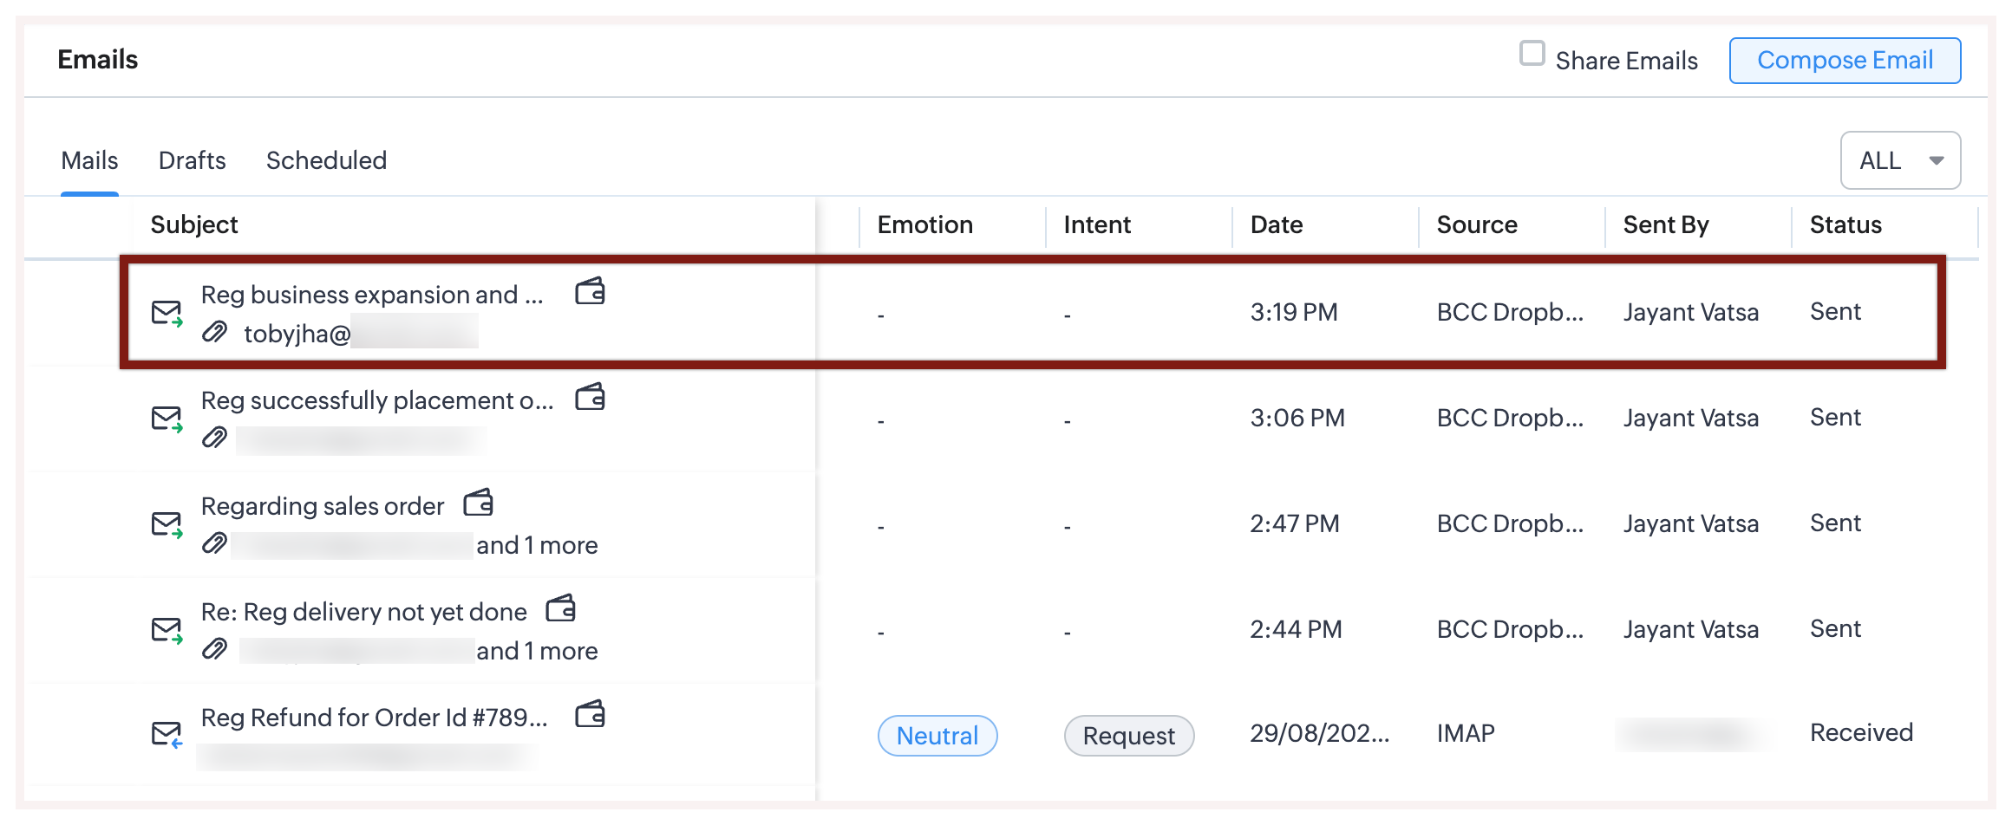Click sent mail icon for business expansion email
This screenshot has height=825, width=2012.
tap(167, 313)
